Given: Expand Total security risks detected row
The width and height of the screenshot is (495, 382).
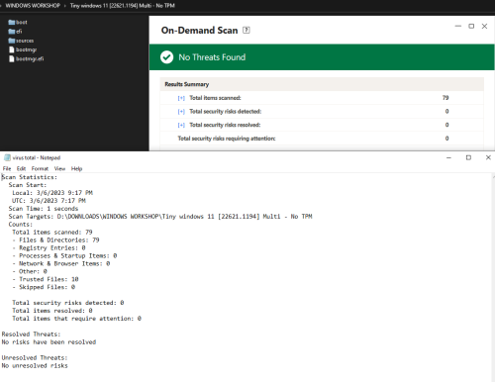Looking at the screenshot, I should pyautogui.click(x=181, y=112).
